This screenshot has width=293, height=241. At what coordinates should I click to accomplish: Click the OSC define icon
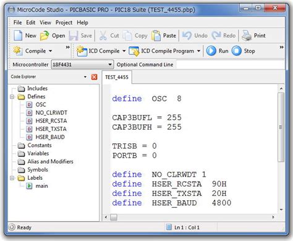tap(29, 105)
